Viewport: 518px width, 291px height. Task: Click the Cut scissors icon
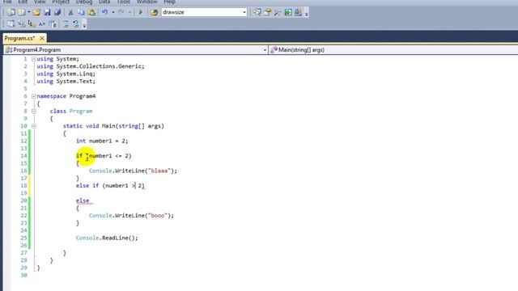pos(70,13)
